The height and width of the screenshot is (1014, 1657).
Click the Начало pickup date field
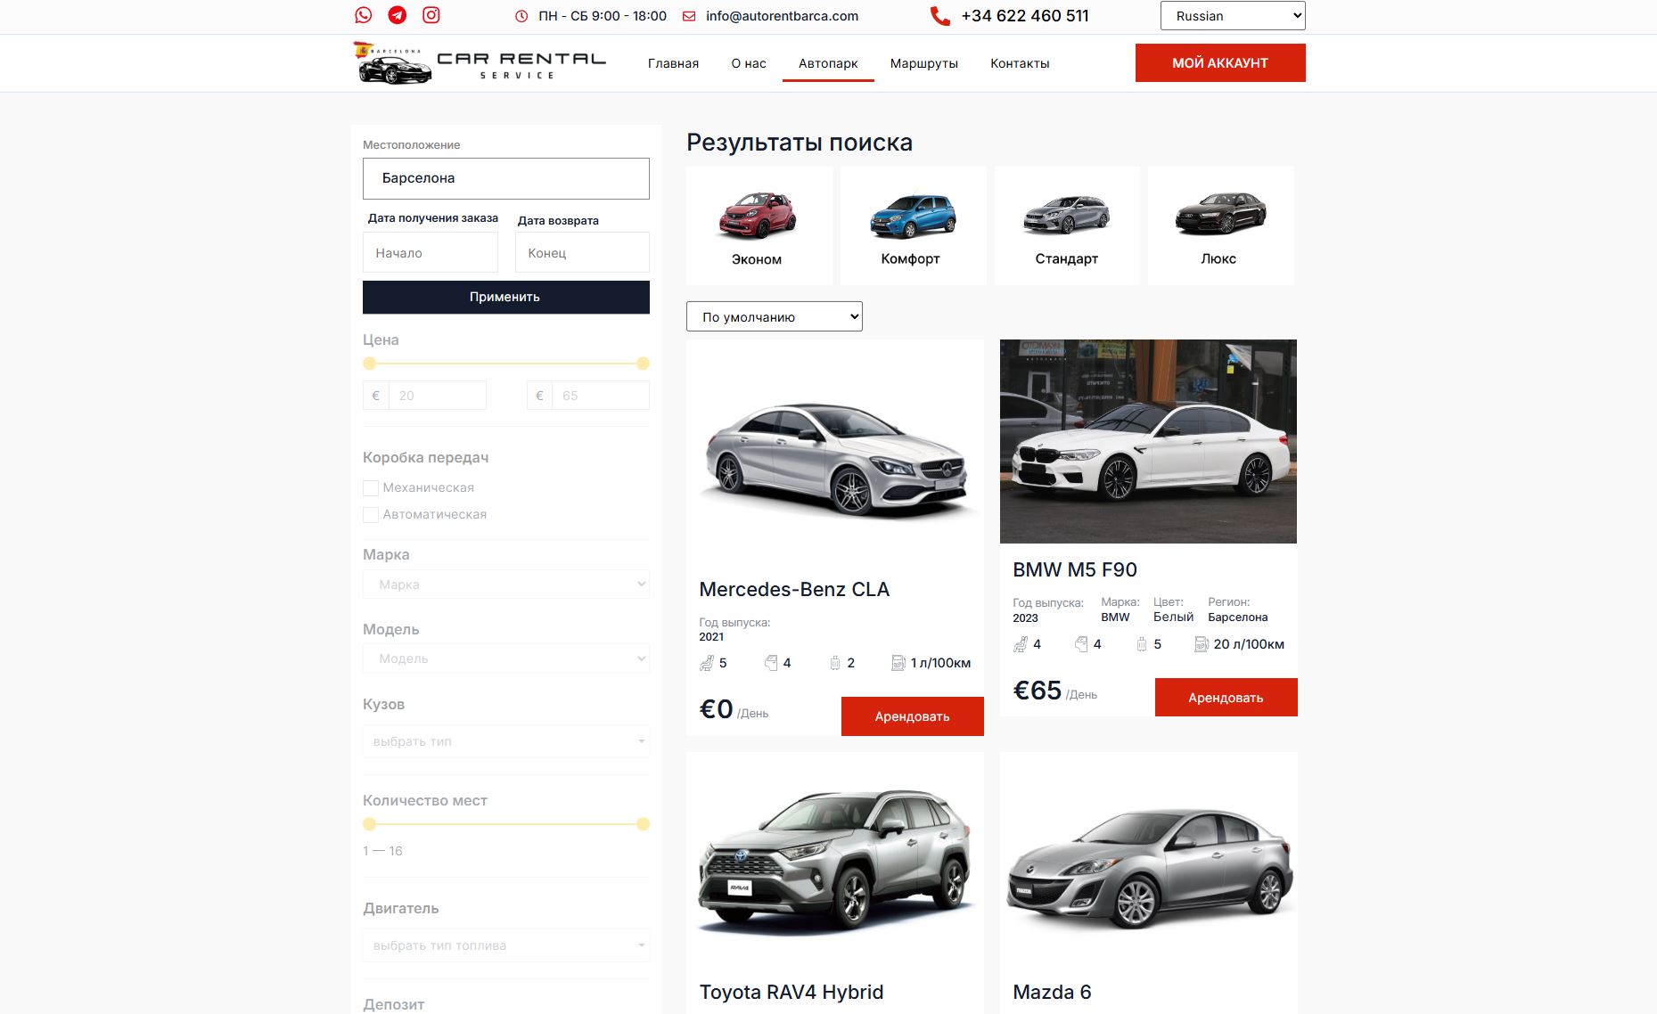pyautogui.click(x=431, y=253)
